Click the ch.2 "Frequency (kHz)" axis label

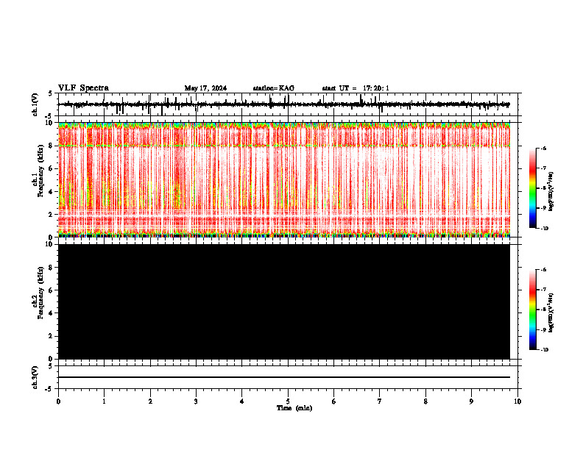[40, 293]
